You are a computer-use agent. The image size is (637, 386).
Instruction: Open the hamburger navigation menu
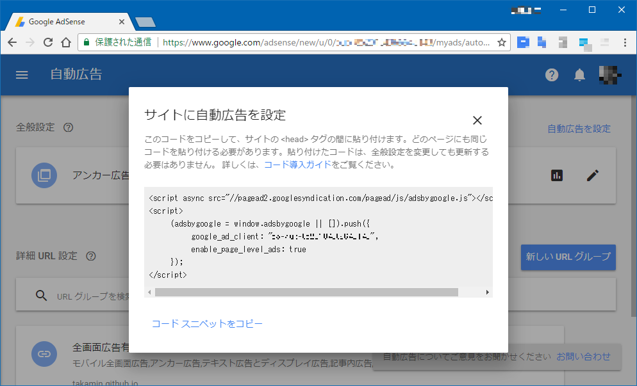click(x=22, y=75)
